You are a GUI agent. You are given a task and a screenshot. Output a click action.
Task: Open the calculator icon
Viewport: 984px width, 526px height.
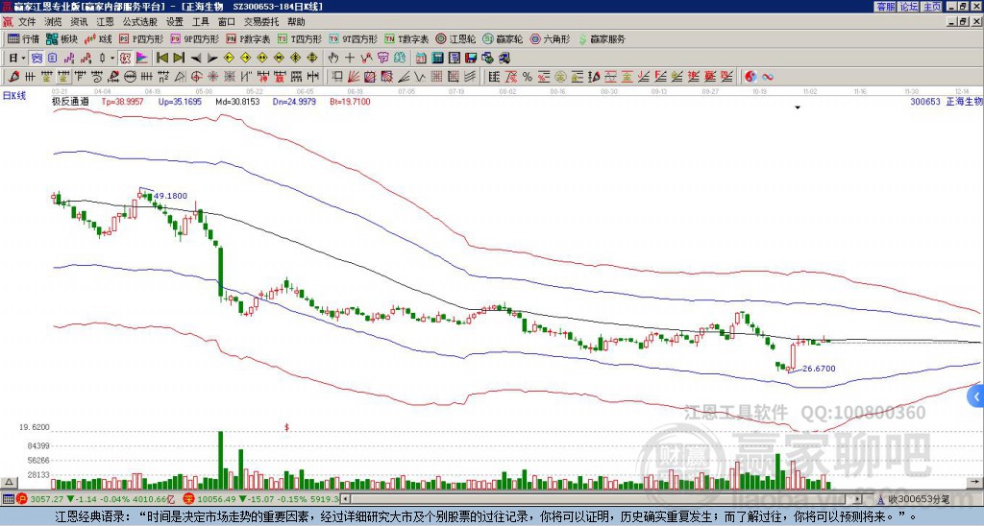point(438,59)
